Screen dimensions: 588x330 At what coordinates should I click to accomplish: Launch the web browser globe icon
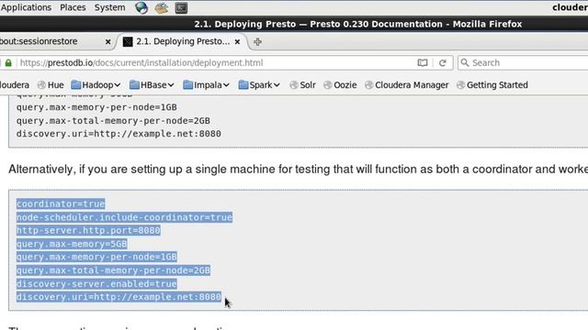coord(141,7)
